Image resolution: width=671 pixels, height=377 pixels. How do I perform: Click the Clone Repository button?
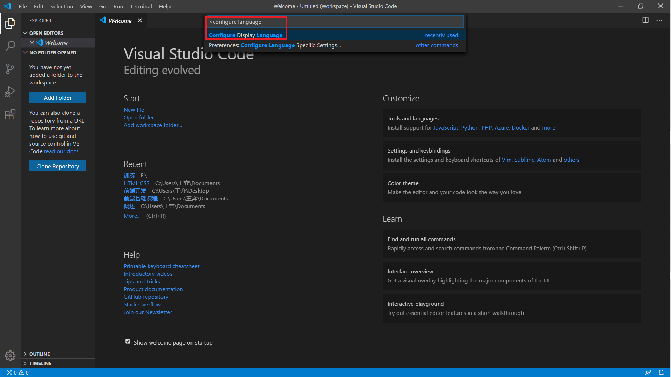click(58, 166)
